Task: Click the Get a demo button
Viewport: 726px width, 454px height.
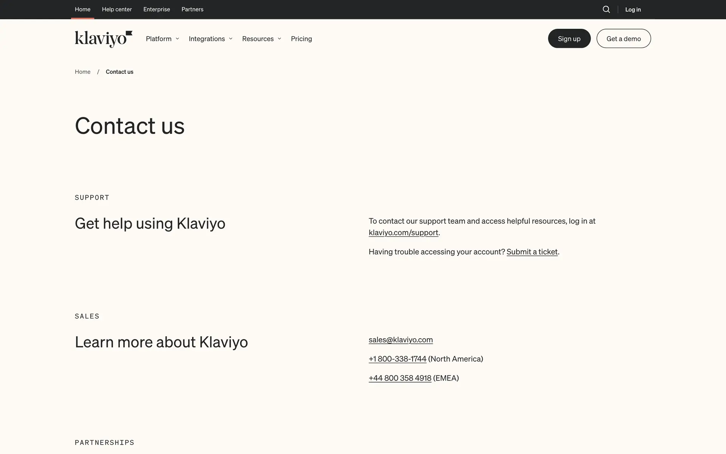Action: coord(623,39)
